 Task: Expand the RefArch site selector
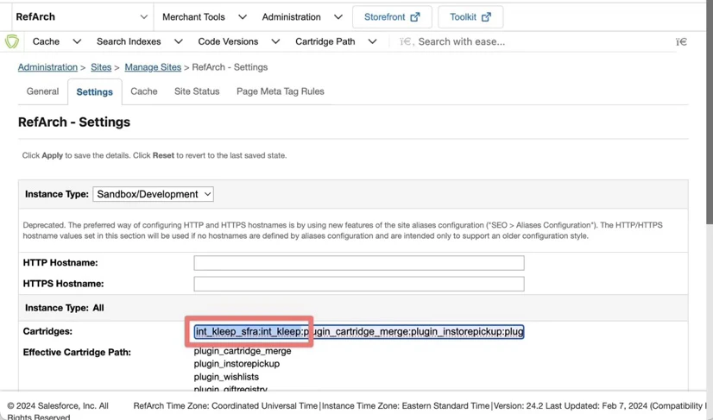click(x=82, y=17)
